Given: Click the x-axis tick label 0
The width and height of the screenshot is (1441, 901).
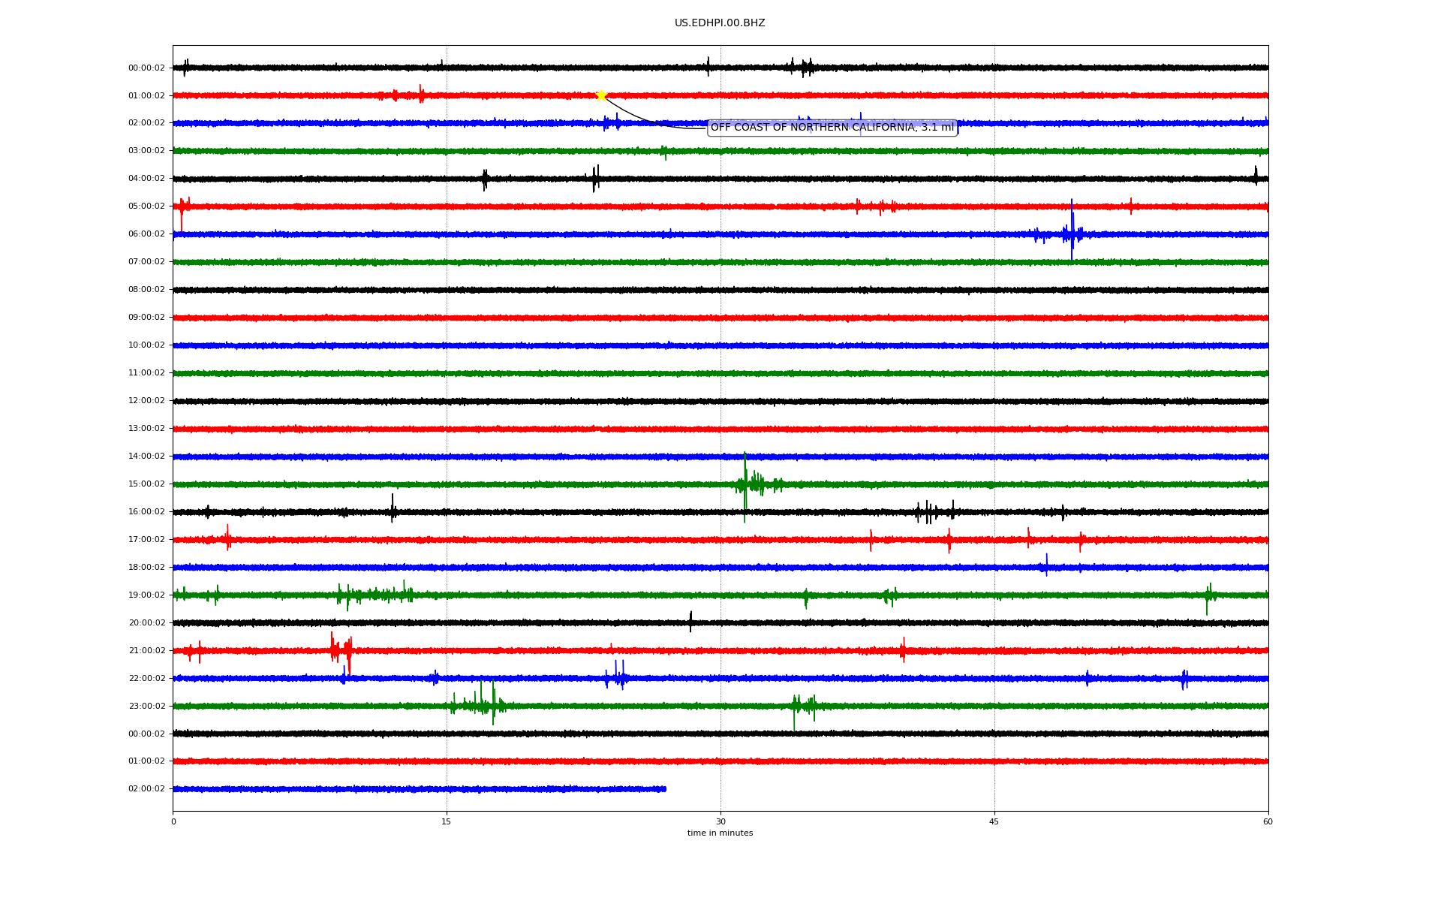Looking at the screenshot, I should (x=173, y=822).
